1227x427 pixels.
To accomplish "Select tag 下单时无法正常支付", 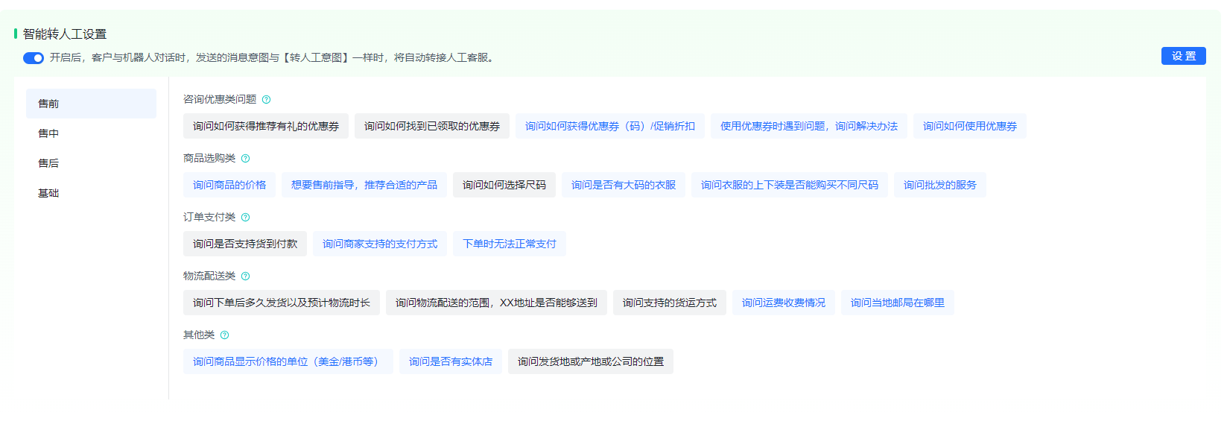I will coord(510,244).
